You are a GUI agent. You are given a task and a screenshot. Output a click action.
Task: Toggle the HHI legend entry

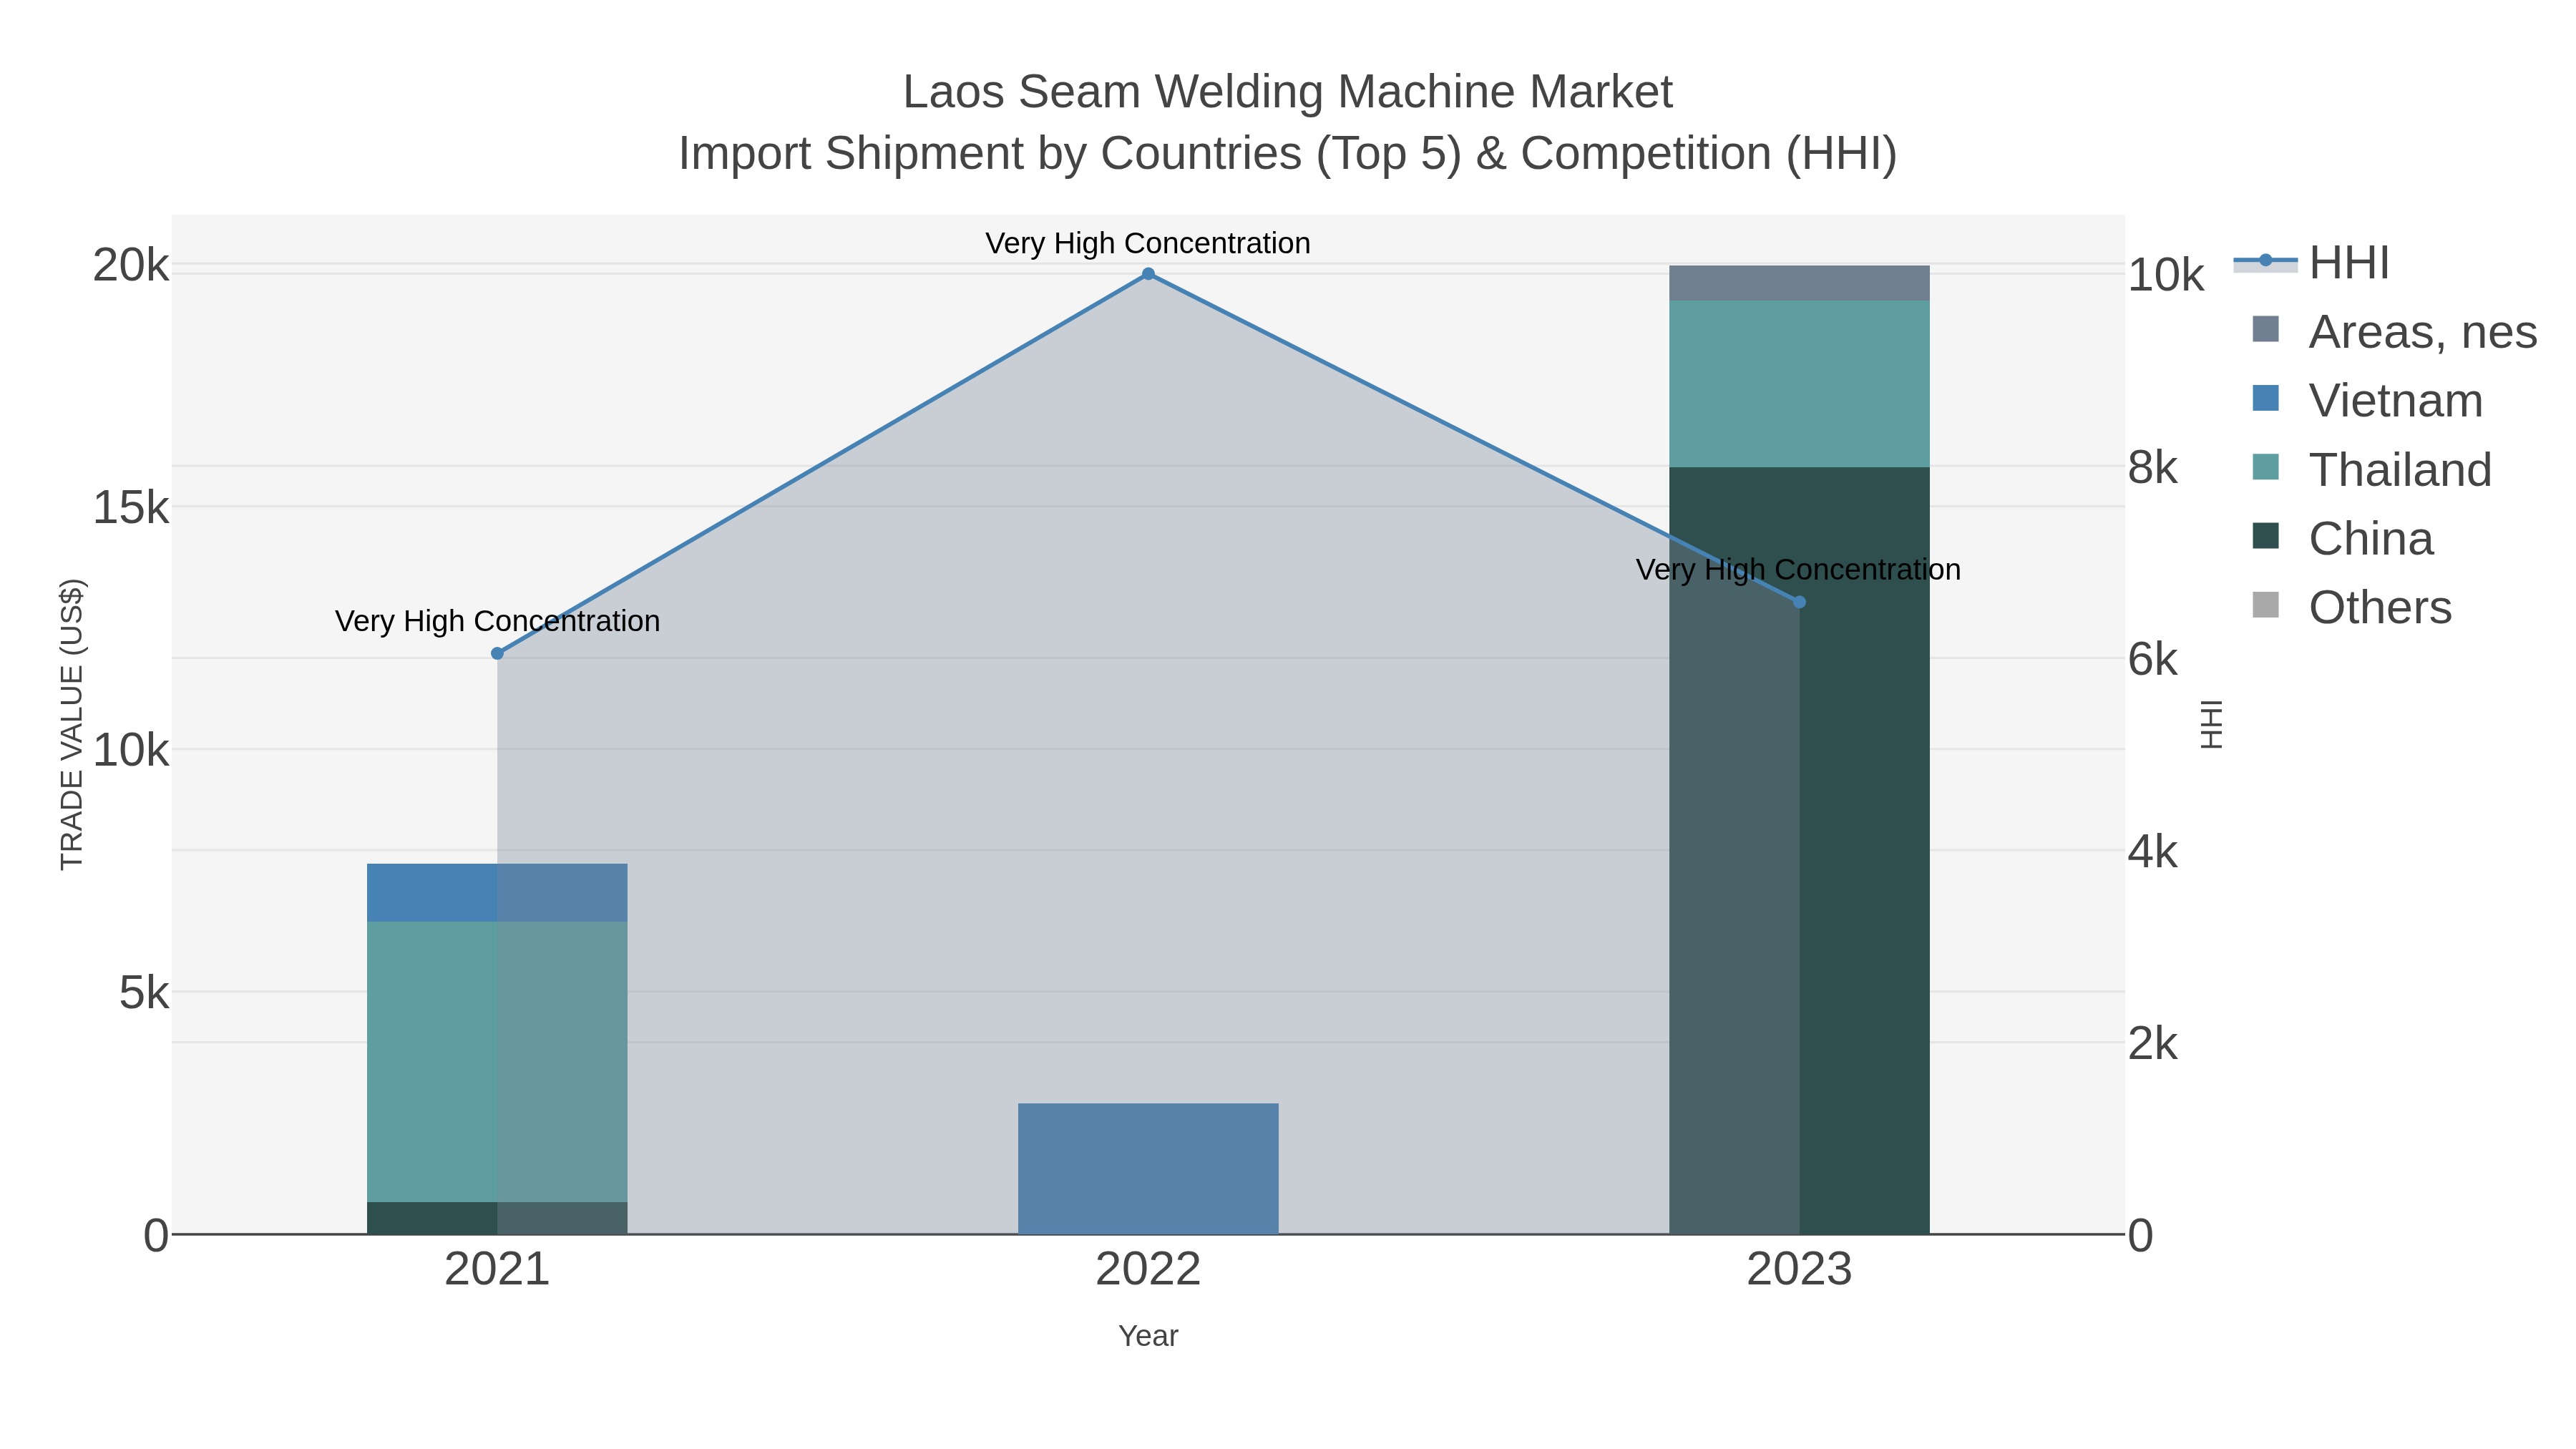click(x=2311, y=263)
